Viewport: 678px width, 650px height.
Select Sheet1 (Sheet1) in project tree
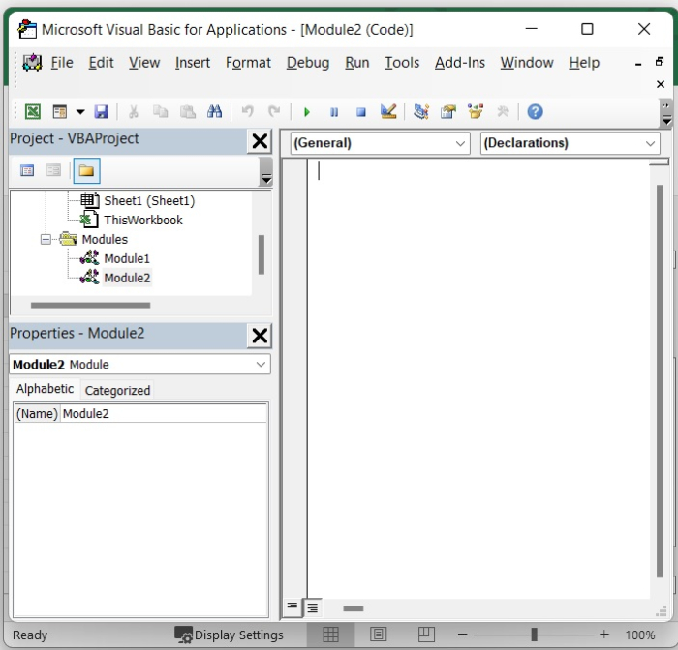click(149, 201)
